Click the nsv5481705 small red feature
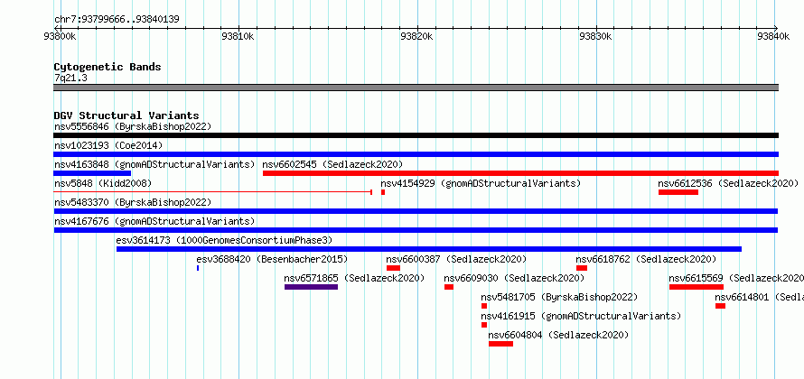Viewport: 804px width, 379px height. pos(484,306)
